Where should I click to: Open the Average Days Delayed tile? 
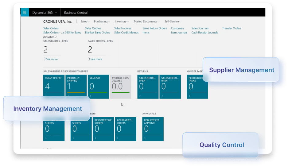tap(120, 87)
